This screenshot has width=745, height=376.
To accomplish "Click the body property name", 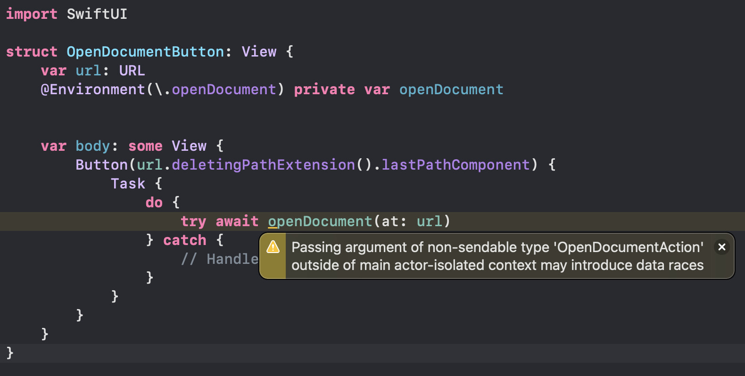I will [x=92, y=146].
